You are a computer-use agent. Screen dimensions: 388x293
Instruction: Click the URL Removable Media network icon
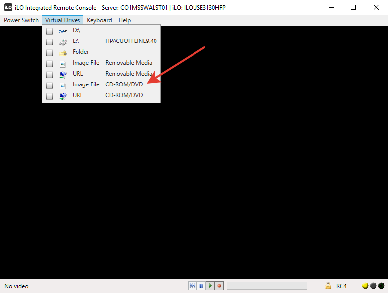click(63, 75)
